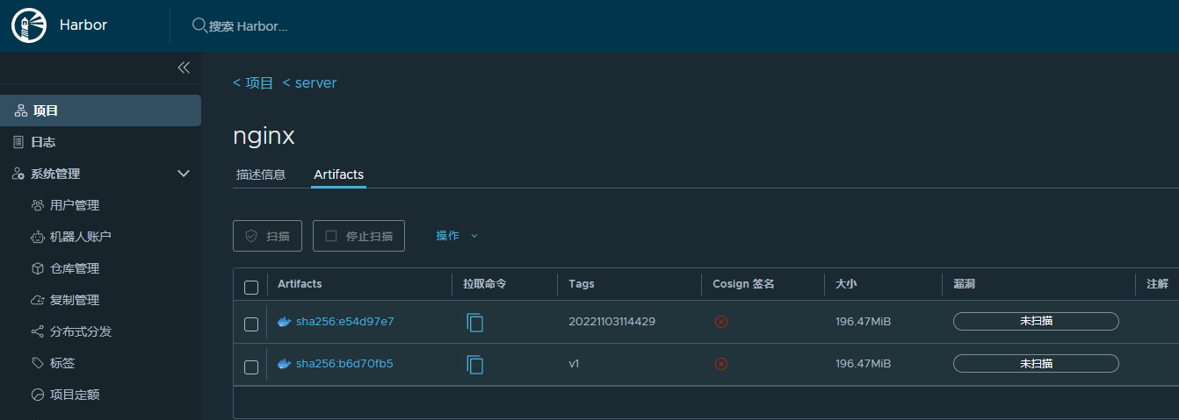Click the 搜索 Harbor search field
This screenshot has height=420, width=1179.
pyautogui.click(x=249, y=26)
